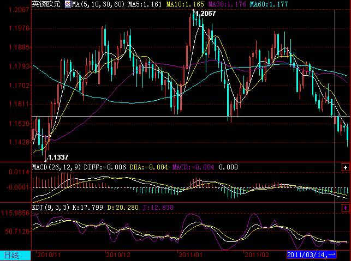
Task: Click the 1.1793 price axis label
Action: pos(19,66)
